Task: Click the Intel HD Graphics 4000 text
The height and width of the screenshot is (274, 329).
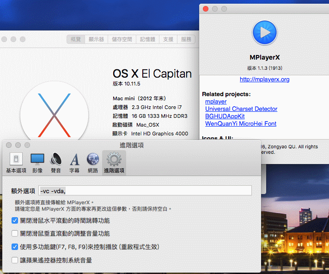Action: click(159, 134)
